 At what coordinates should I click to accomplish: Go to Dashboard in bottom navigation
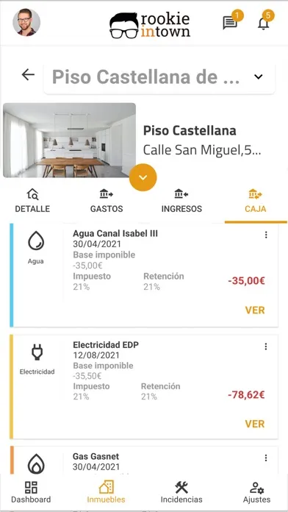[31, 492]
